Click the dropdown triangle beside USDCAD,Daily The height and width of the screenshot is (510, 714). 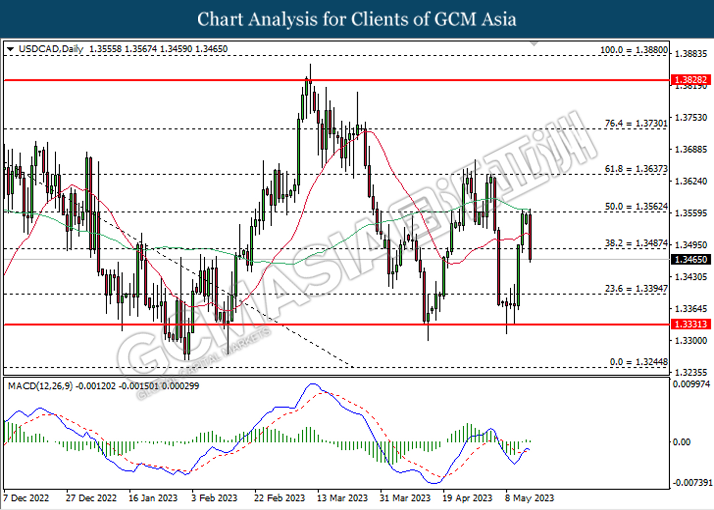10,49
